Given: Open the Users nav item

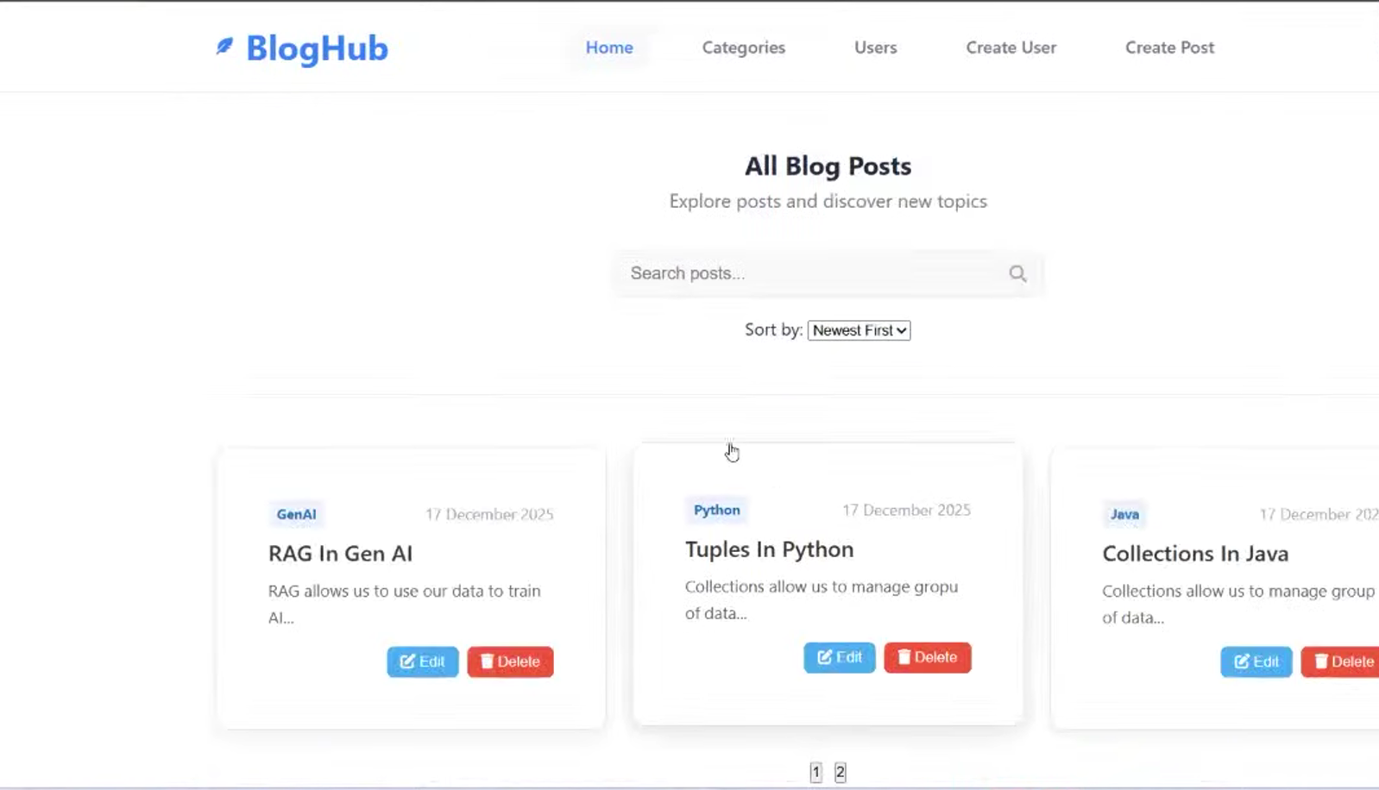Looking at the screenshot, I should click(x=875, y=47).
